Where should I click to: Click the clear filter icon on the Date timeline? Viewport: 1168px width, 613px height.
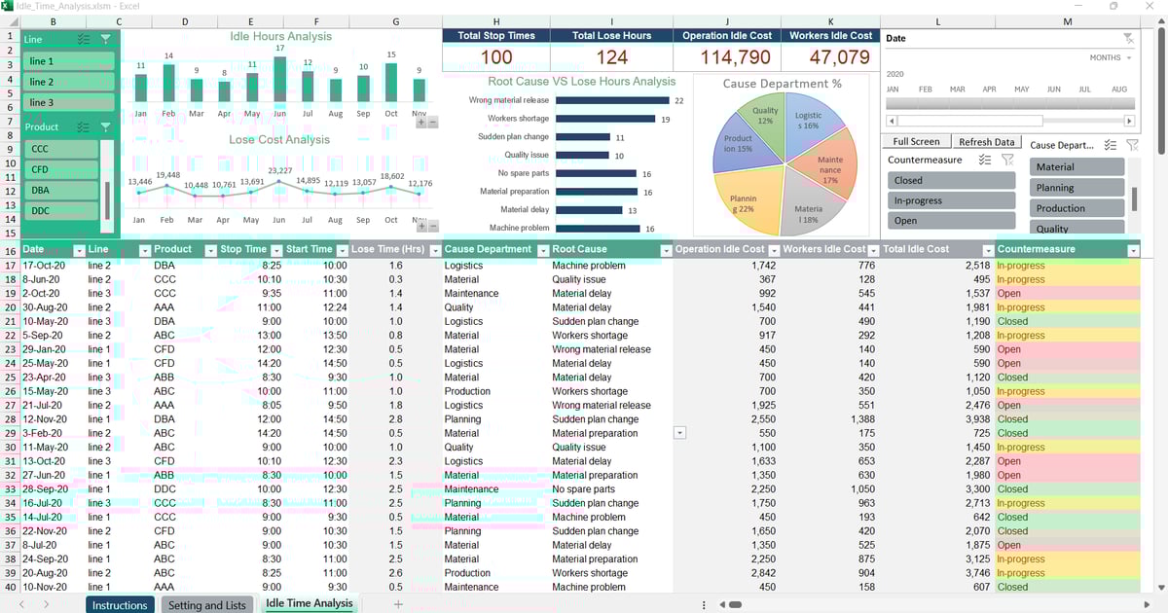pos(1128,38)
